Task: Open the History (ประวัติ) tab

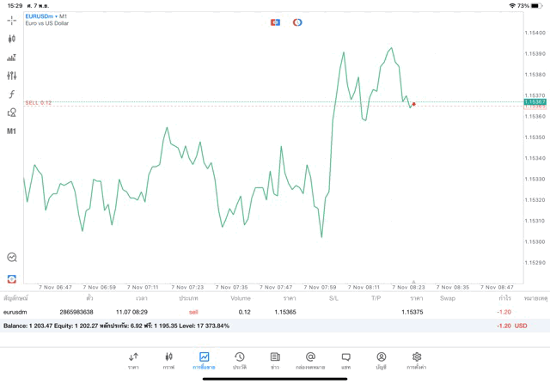Action: point(240,360)
